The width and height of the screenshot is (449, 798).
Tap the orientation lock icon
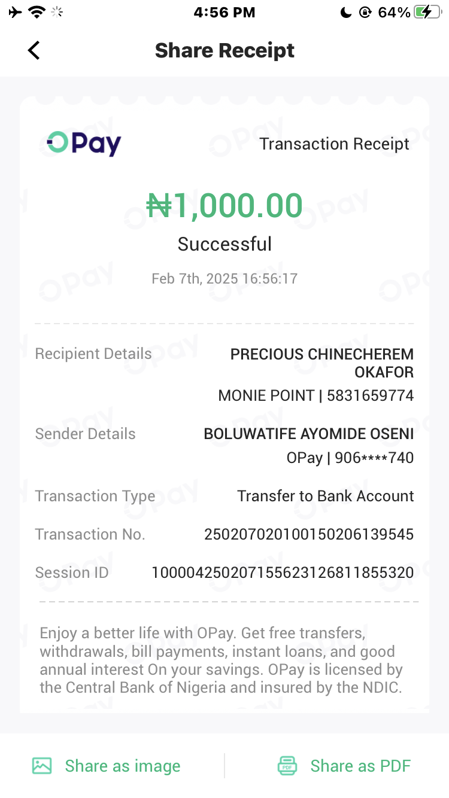click(365, 12)
